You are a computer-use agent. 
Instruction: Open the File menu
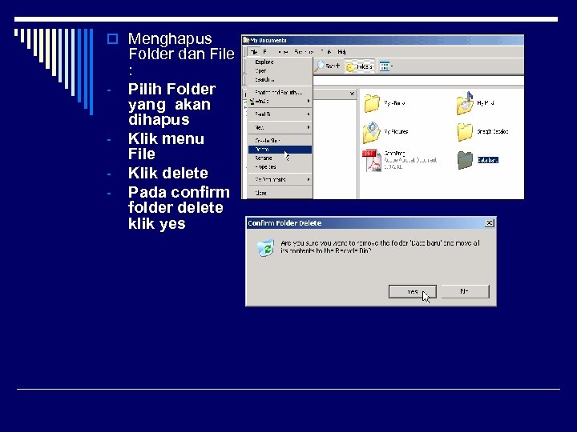(254, 52)
